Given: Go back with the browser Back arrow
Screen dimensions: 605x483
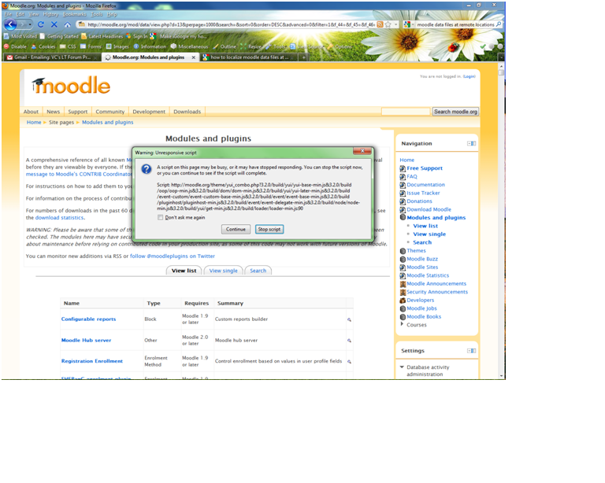Looking at the screenshot, I should tap(10, 24).
